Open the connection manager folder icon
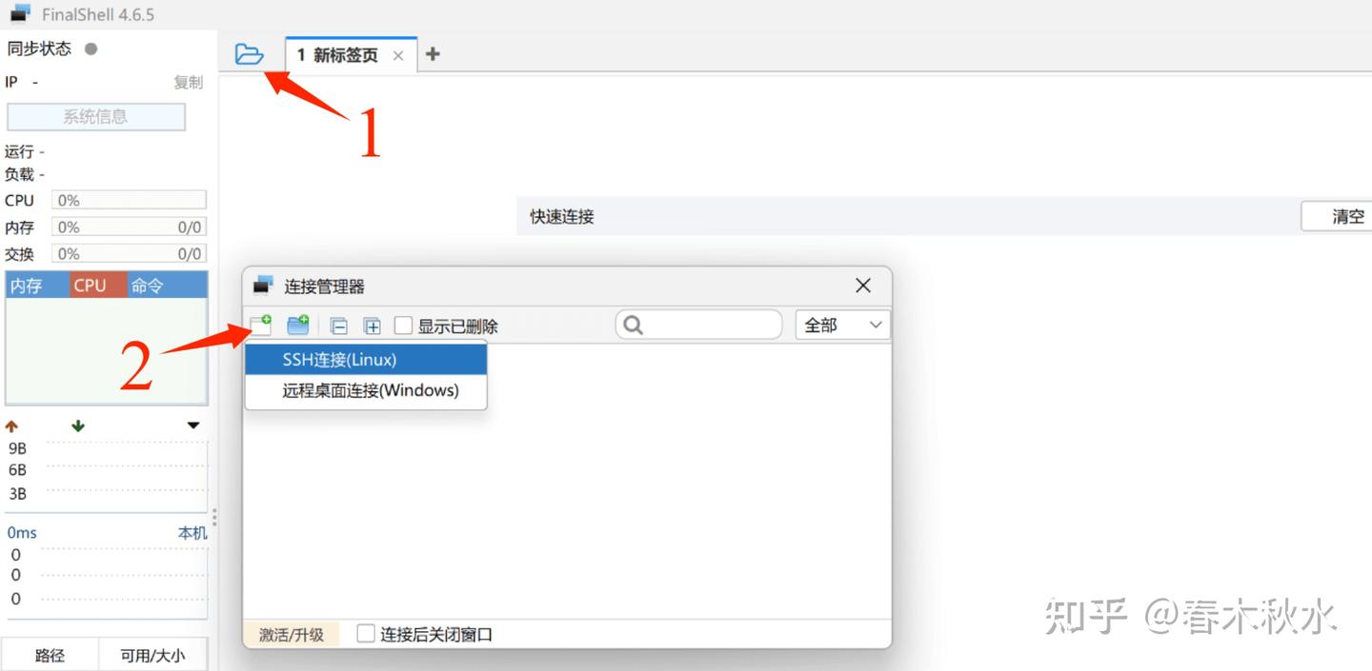 point(249,54)
